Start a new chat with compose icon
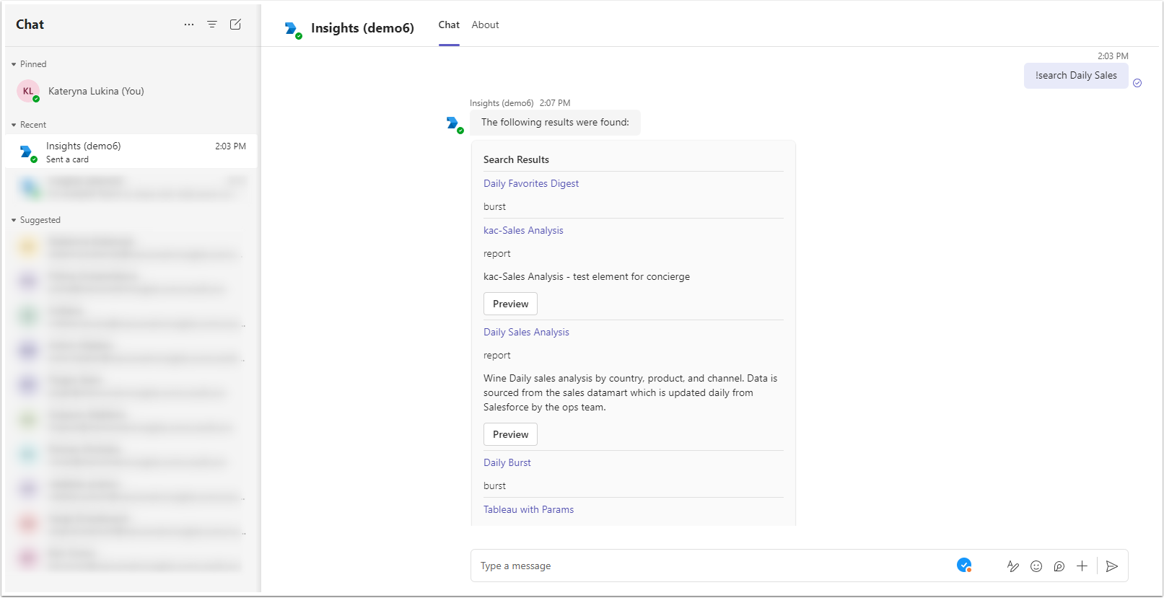 click(235, 25)
